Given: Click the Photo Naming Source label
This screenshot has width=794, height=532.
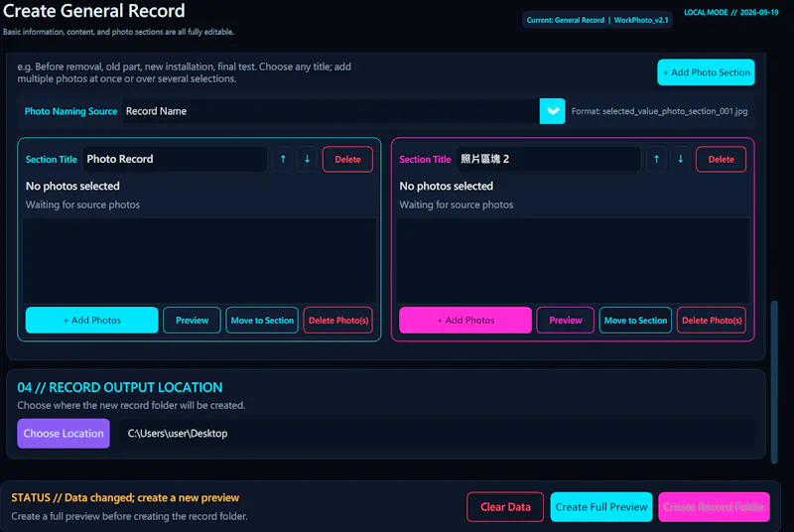Looking at the screenshot, I should pos(70,111).
